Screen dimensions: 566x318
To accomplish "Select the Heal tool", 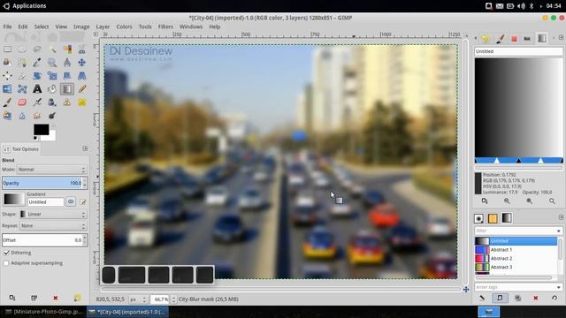I will [82, 102].
